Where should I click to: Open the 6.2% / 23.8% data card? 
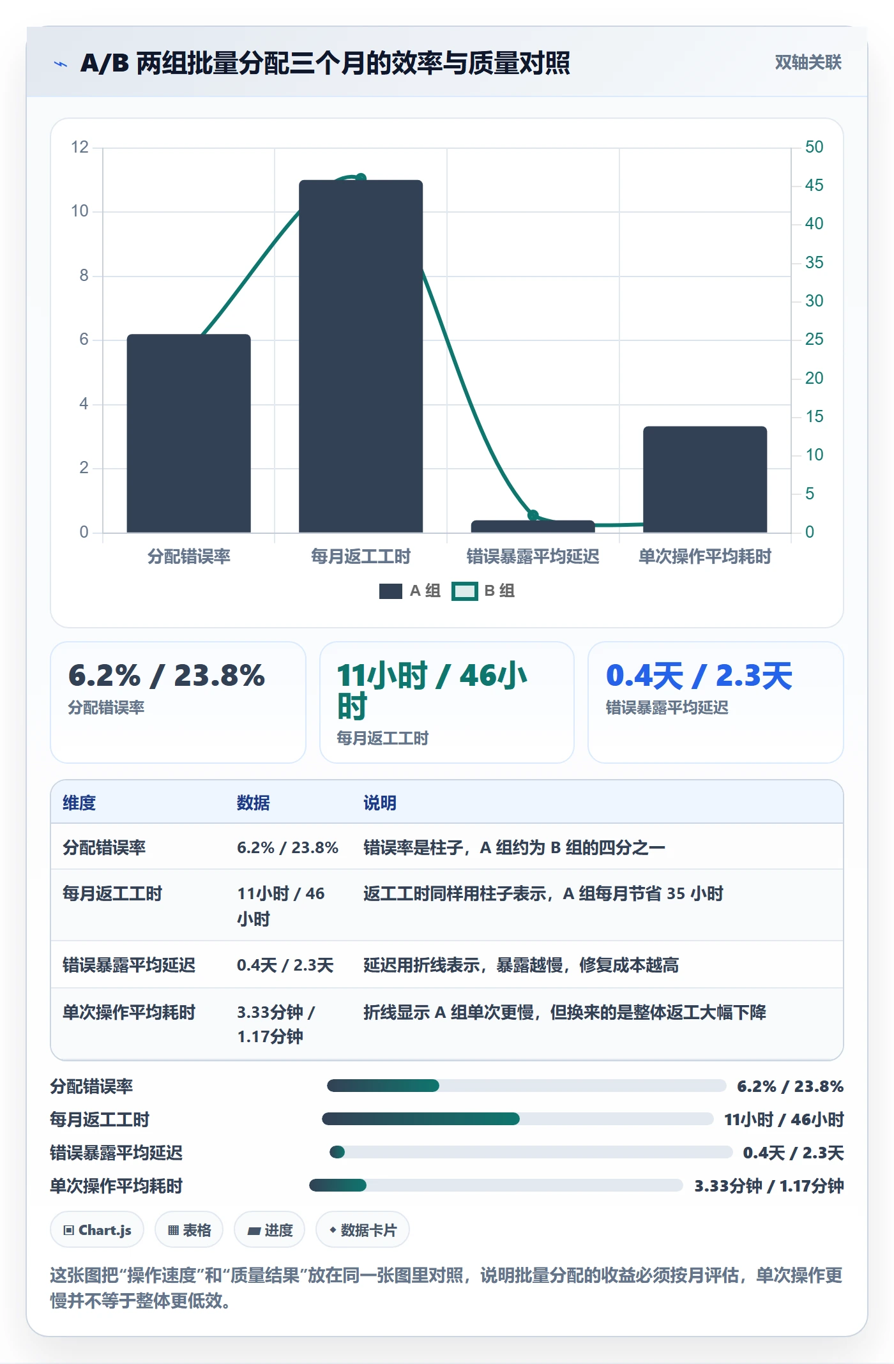pyautogui.click(x=178, y=702)
